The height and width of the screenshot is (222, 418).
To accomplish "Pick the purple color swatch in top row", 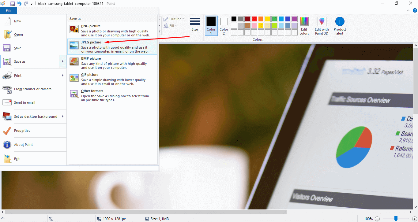I will pos(295,19).
